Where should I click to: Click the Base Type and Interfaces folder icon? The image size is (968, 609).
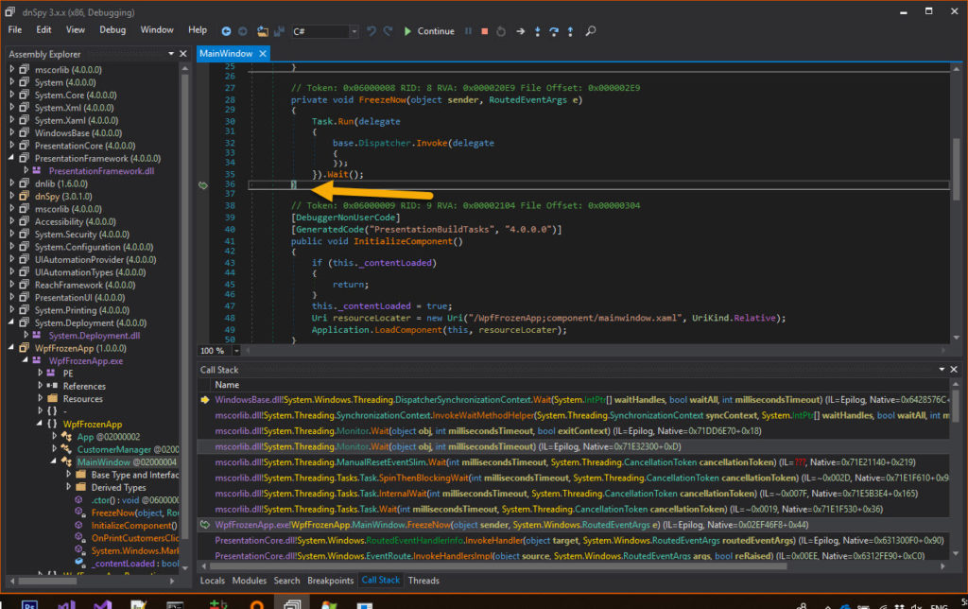80,475
